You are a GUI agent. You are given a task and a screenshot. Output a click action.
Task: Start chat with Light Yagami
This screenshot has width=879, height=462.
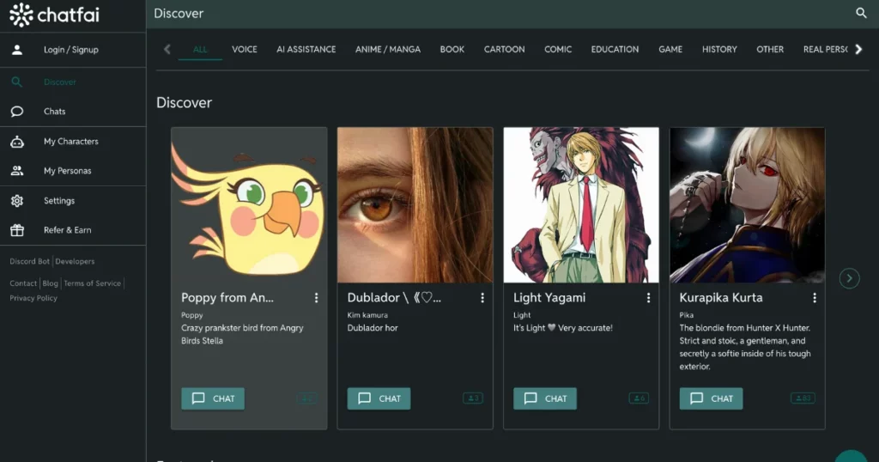click(545, 398)
